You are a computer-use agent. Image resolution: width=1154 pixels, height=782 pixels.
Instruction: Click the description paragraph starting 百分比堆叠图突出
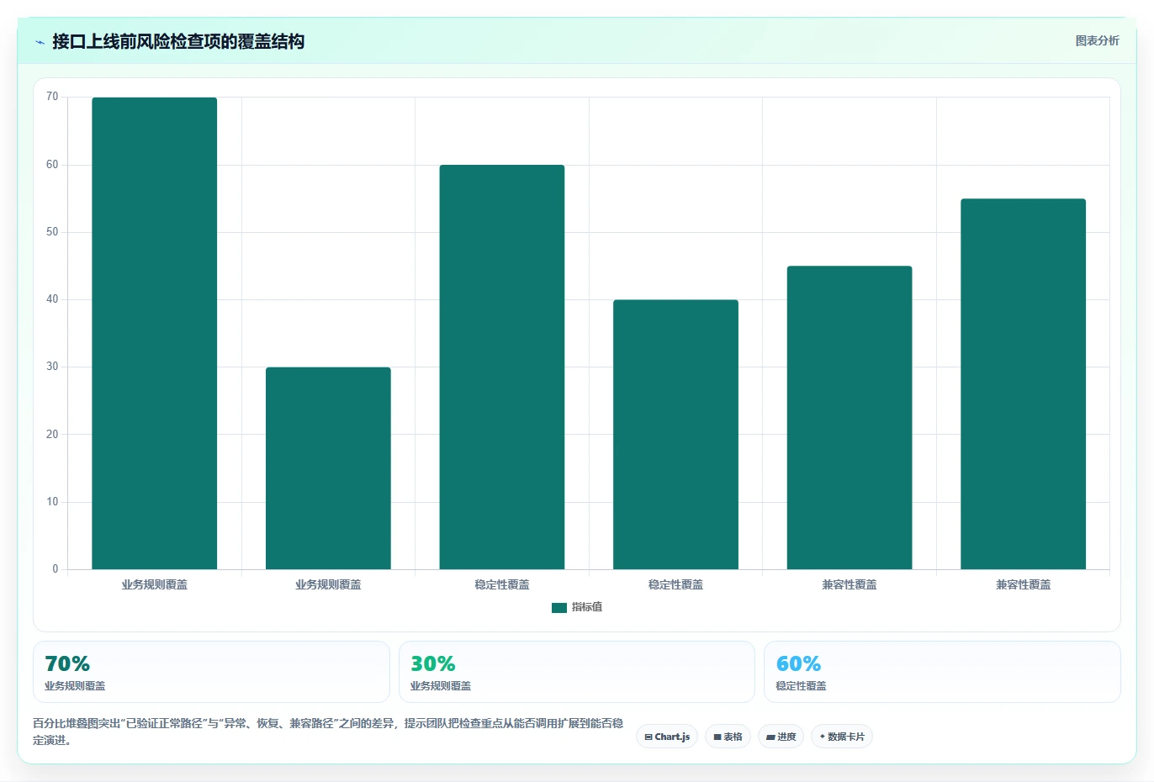(x=328, y=732)
